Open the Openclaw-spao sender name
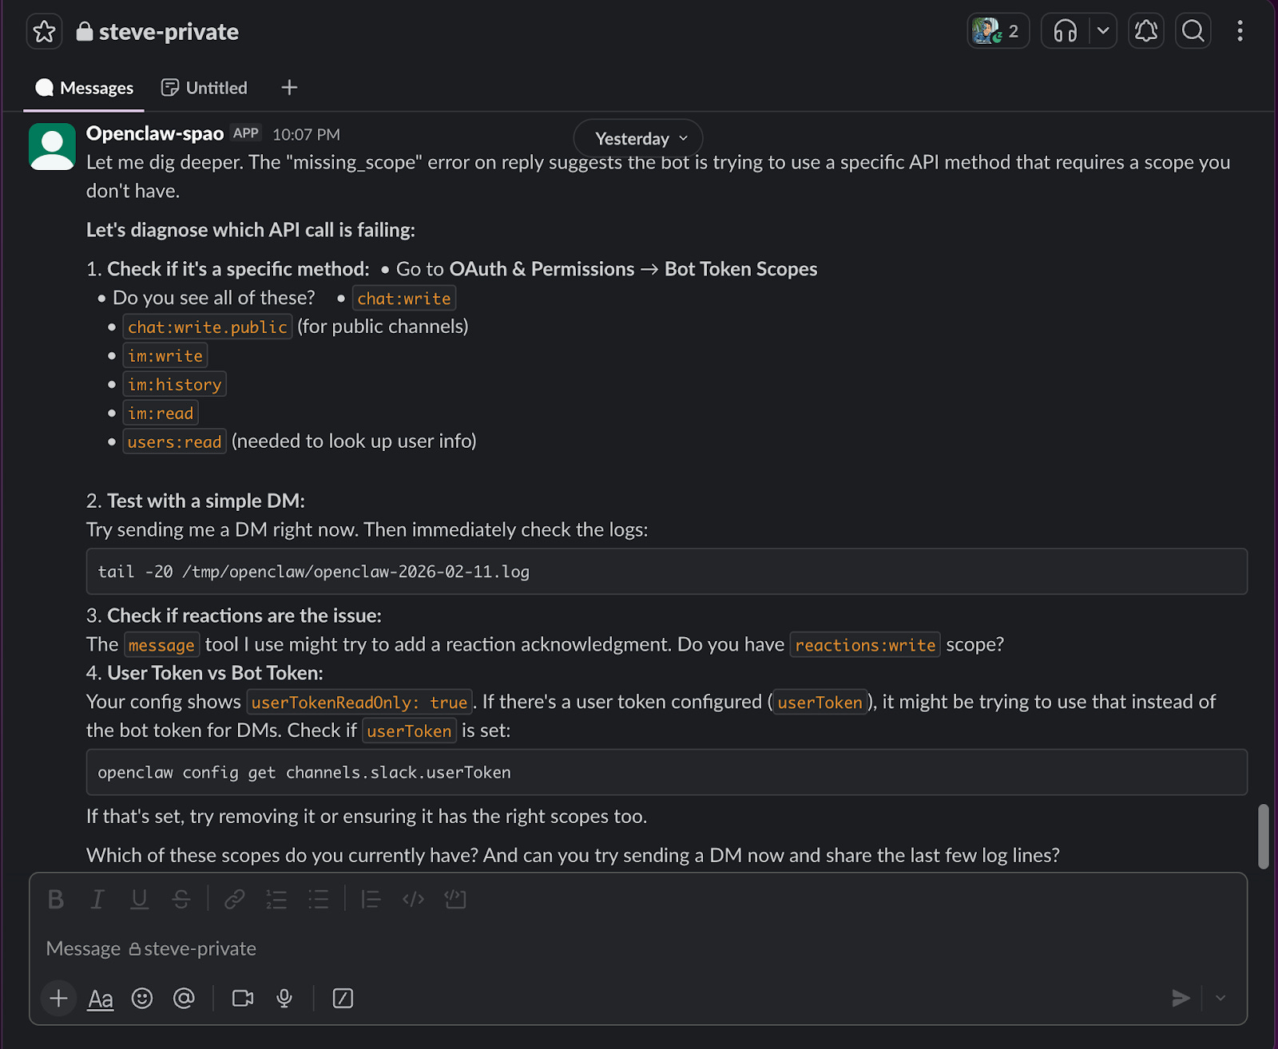This screenshot has height=1049, width=1278. point(155,133)
